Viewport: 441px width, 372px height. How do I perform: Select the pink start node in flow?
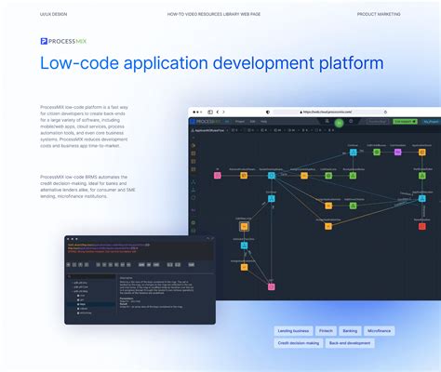(218, 176)
